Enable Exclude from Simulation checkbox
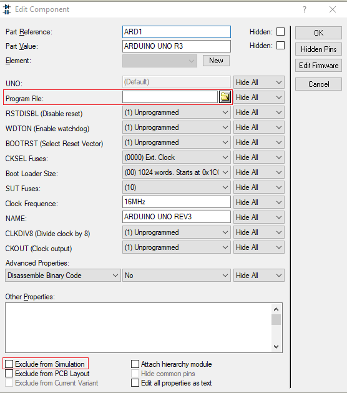 9,364
